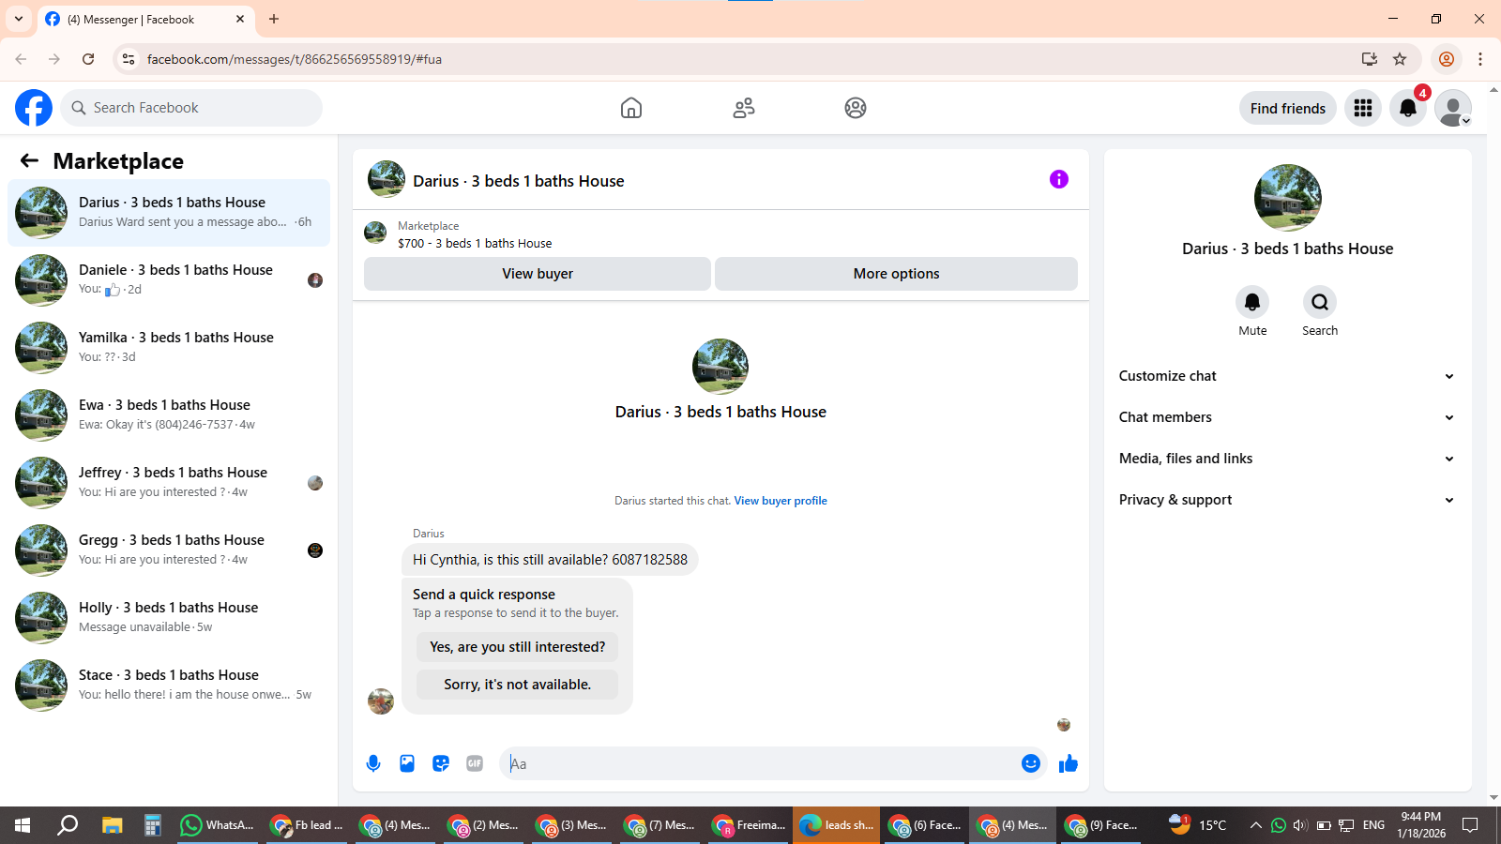This screenshot has width=1501, height=844.
Task: Open large house picture in right panel
Action: point(1287,198)
